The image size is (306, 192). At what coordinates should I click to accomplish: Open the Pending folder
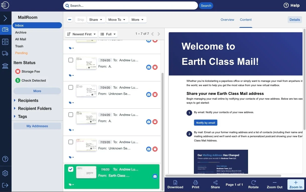click(x=21, y=53)
